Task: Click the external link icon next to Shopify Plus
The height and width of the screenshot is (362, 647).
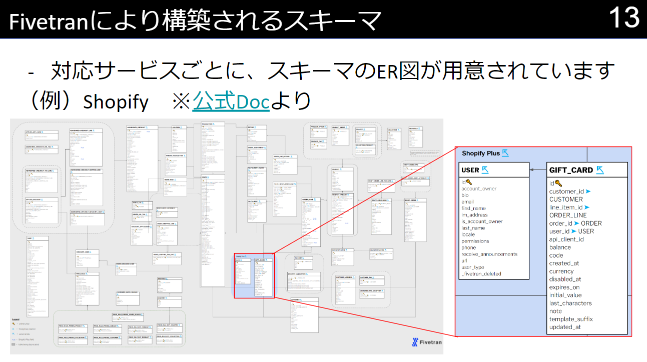Action: 505,153
